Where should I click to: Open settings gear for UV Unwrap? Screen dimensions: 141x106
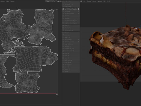[79, 11]
